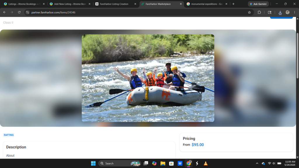Image resolution: width=299 pixels, height=168 pixels.
Task: Click the Pricing heading
Action: [189, 139]
